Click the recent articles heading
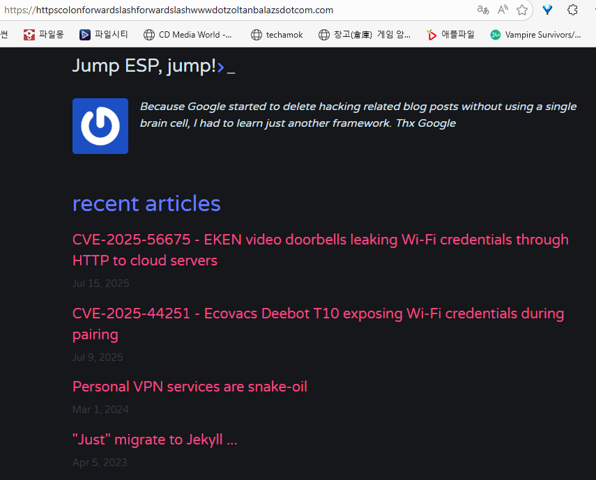 coord(146,203)
